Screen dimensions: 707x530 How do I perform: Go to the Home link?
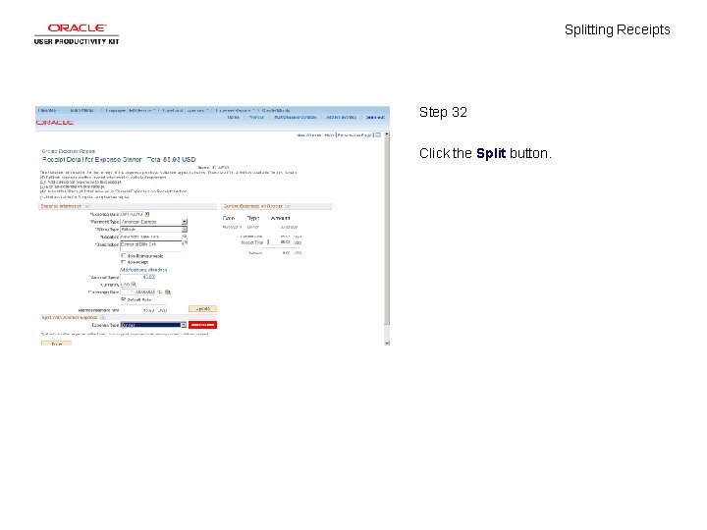(233, 117)
